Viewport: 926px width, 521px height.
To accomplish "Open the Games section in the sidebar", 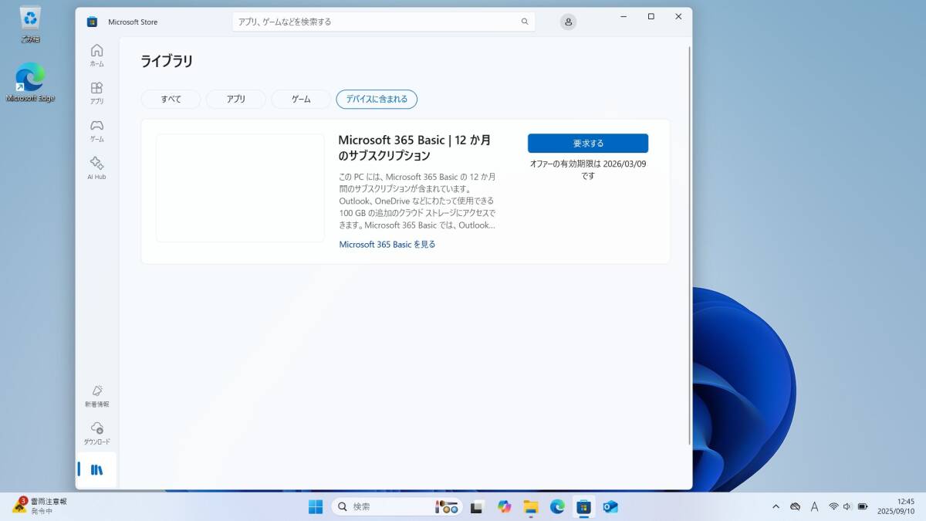I will [96, 130].
